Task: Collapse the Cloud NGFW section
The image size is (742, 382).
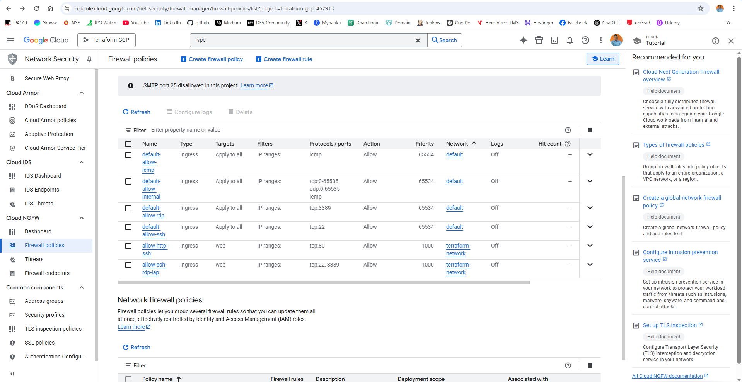Action: tap(82, 218)
